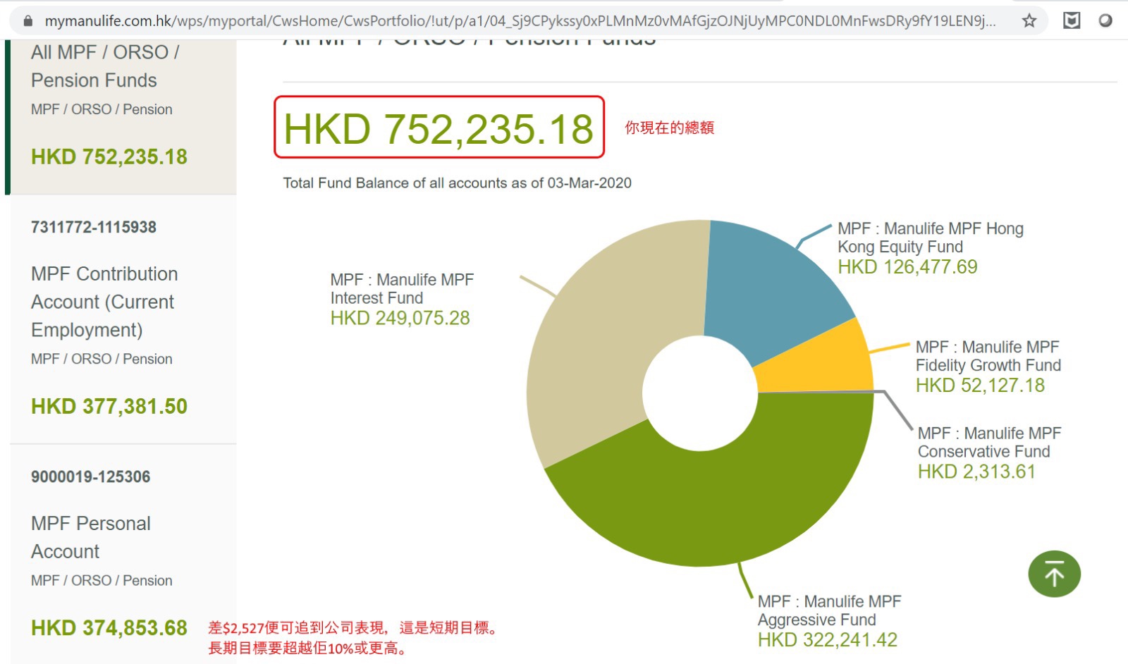Click the Total Fund Balance date line

coord(457,183)
